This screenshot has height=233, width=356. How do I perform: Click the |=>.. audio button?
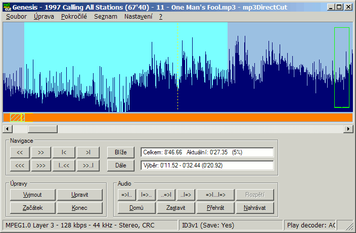point(147,195)
